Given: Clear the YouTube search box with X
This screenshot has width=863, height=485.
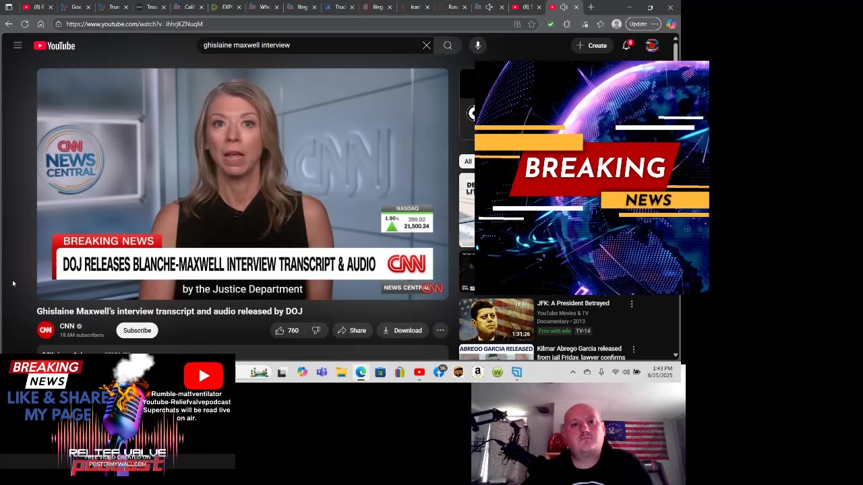Looking at the screenshot, I should pos(426,45).
